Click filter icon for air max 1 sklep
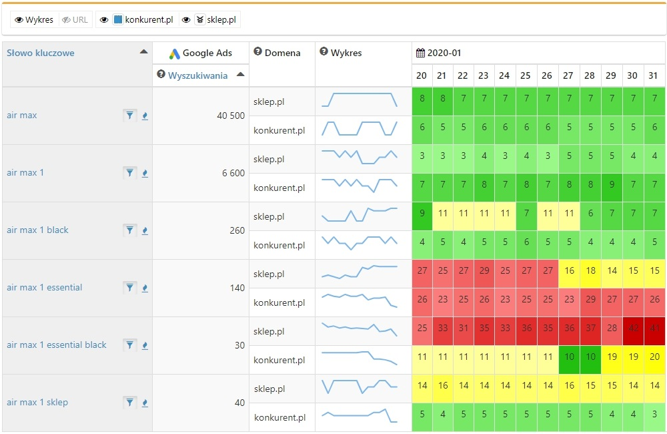Screen dimensions: 667x434 click(x=129, y=403)
